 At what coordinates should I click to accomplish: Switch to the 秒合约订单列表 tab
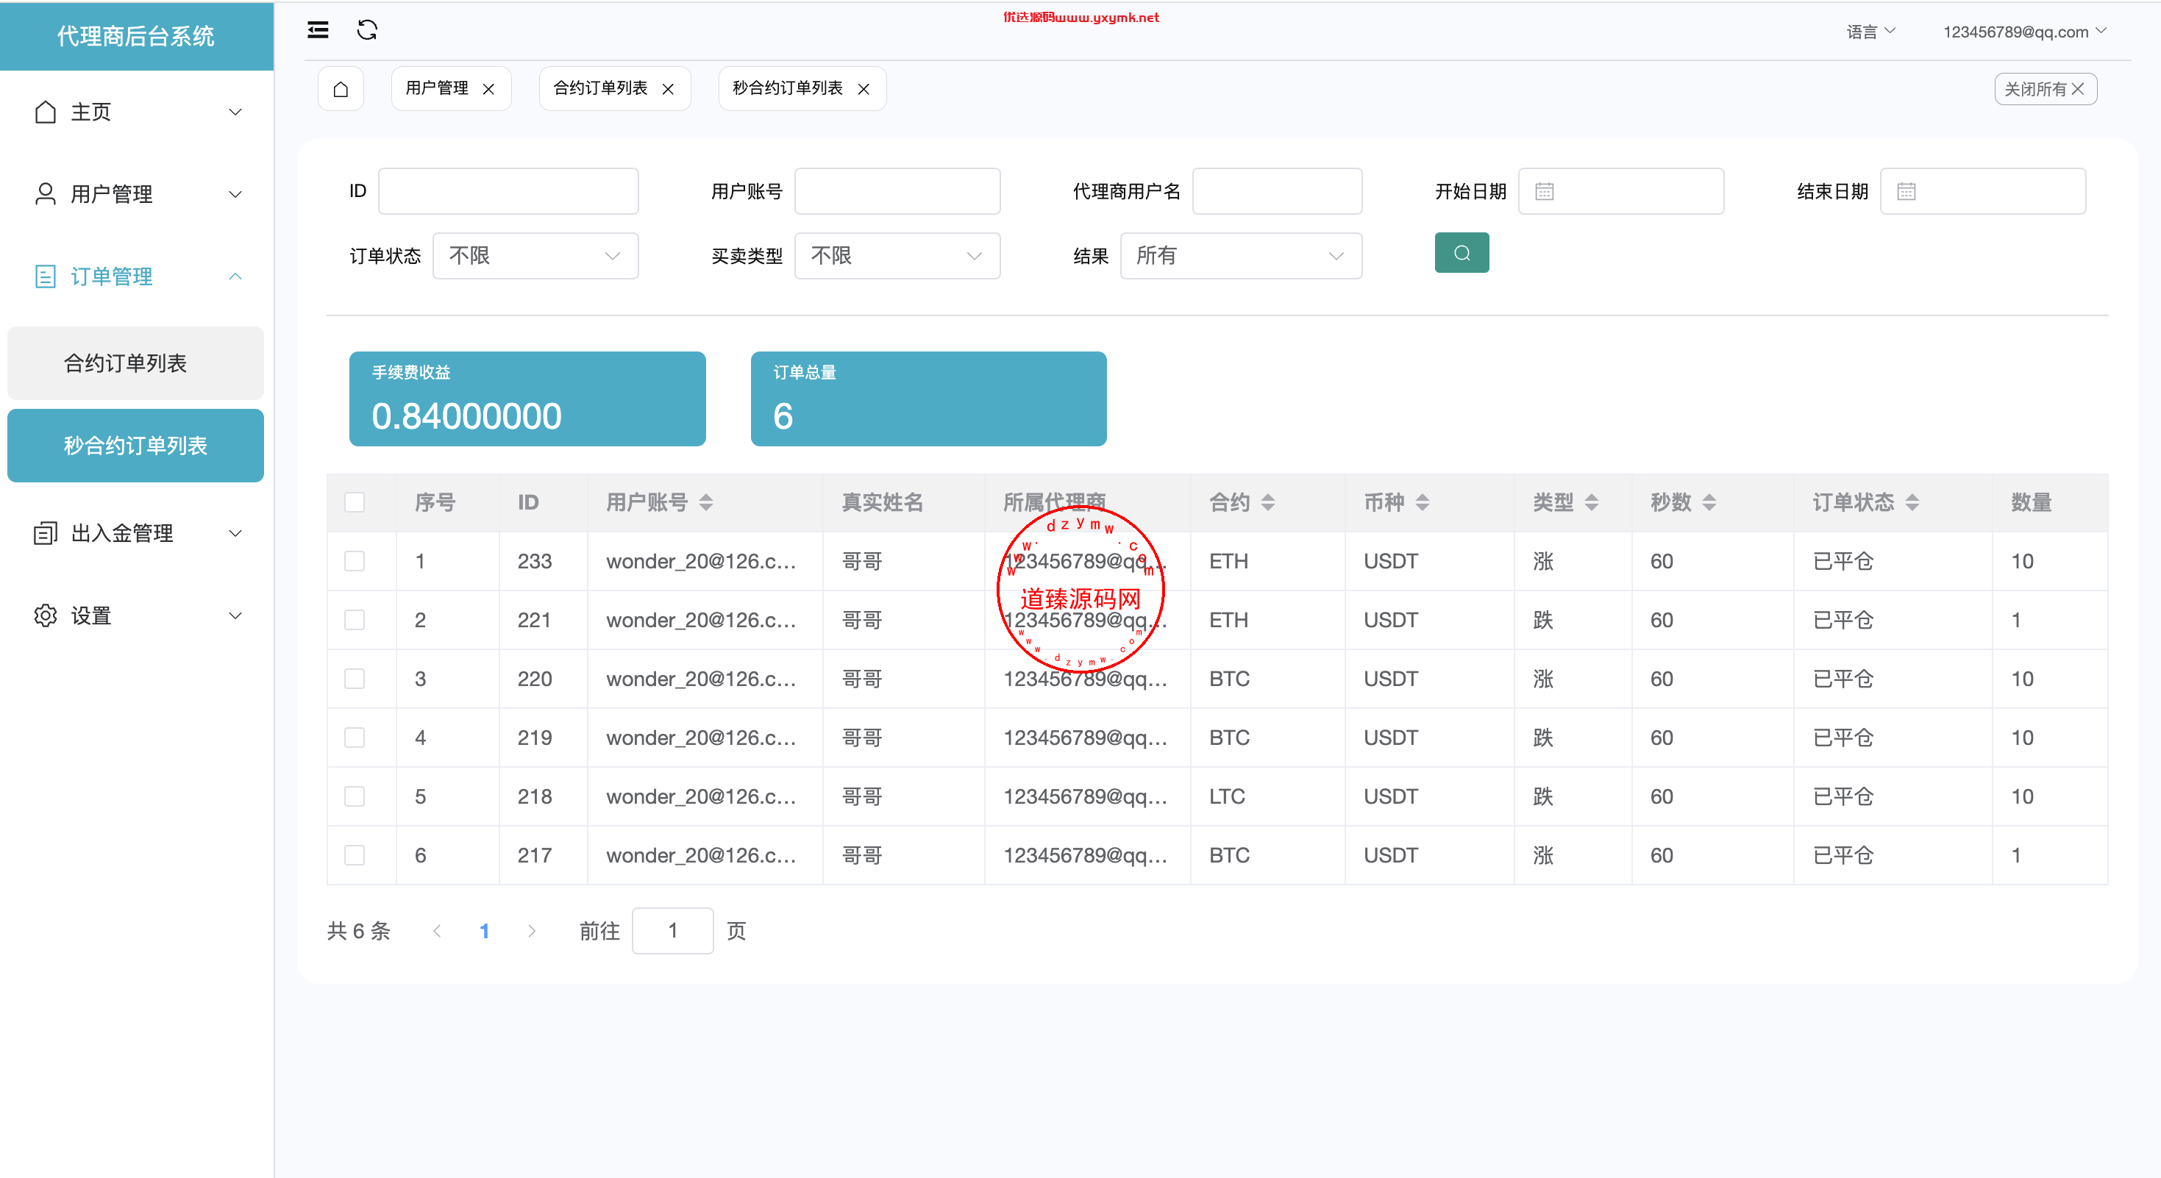[788, 88]
